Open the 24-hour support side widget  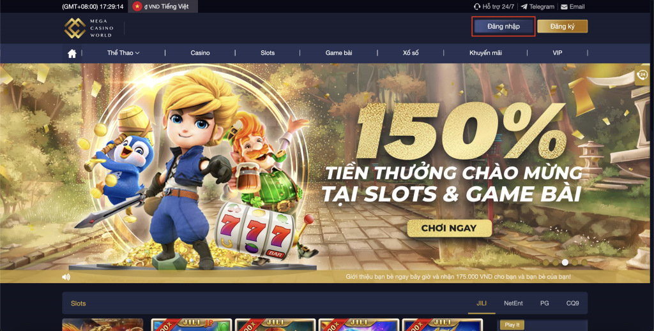pyautogui.click(x=642, y=75)
